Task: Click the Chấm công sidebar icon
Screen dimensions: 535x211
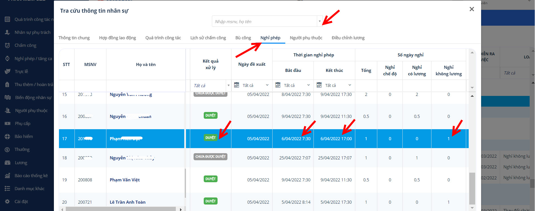Action: click(8, 45)
